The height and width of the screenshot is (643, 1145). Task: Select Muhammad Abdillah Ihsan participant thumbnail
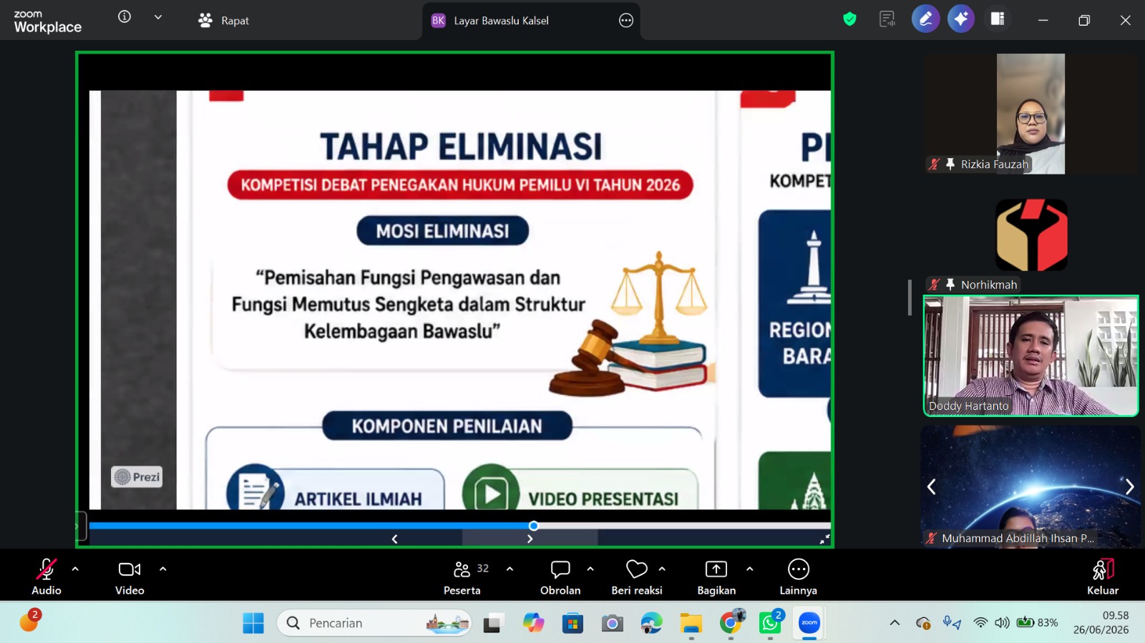pyautogui.click(x=1030, y=486)
